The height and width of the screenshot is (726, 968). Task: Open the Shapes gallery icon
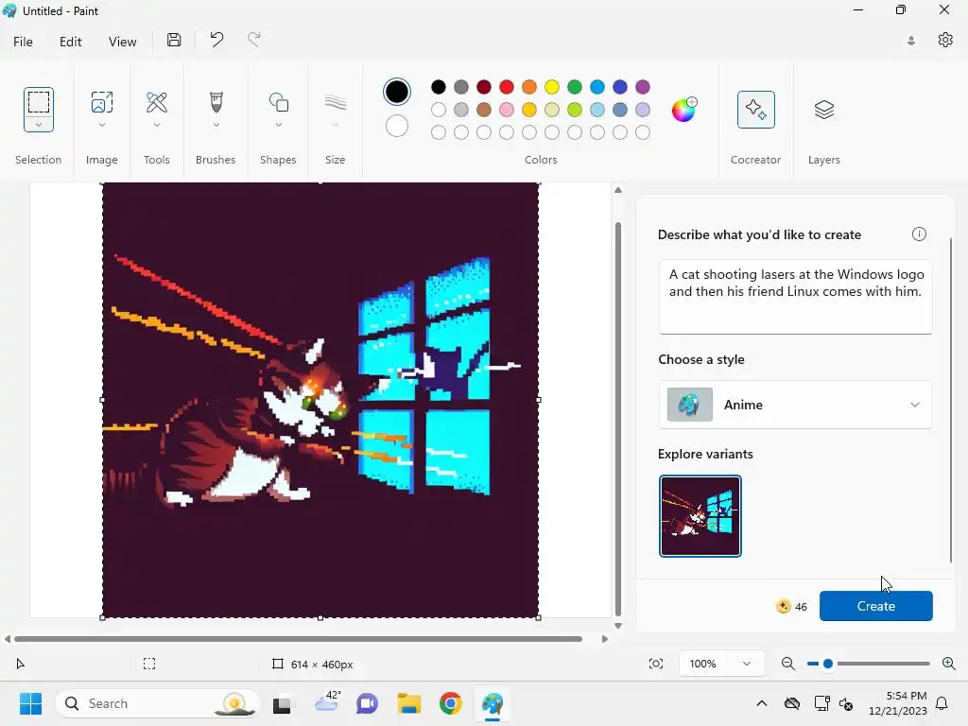pos(279,102)
